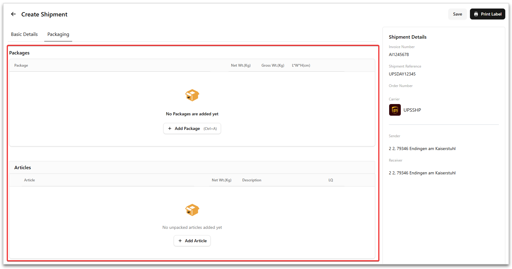
Task: Click the No unpacked articles added yet message
Action: pyautogui.click(x=192, y=227)
